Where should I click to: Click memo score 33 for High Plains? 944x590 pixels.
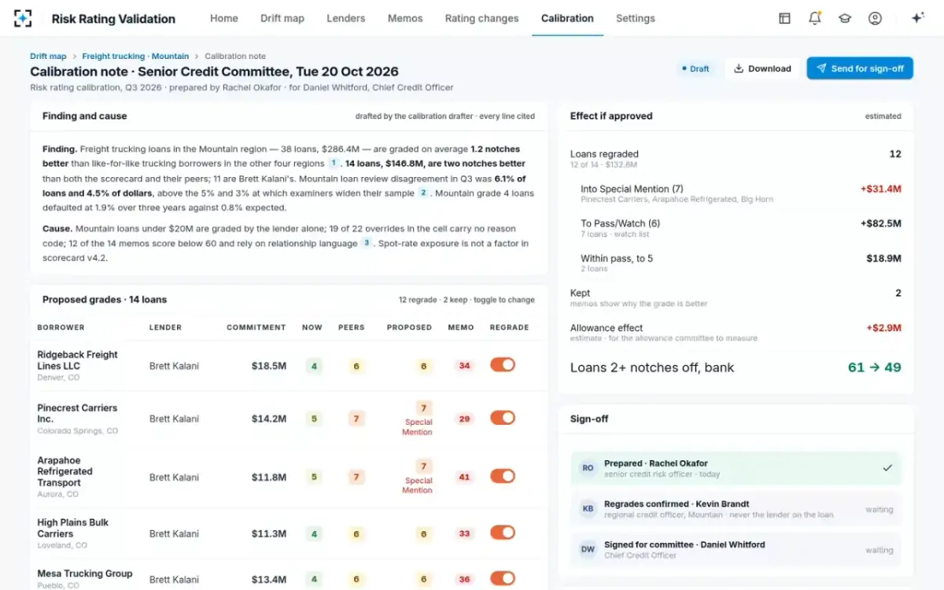464,533
